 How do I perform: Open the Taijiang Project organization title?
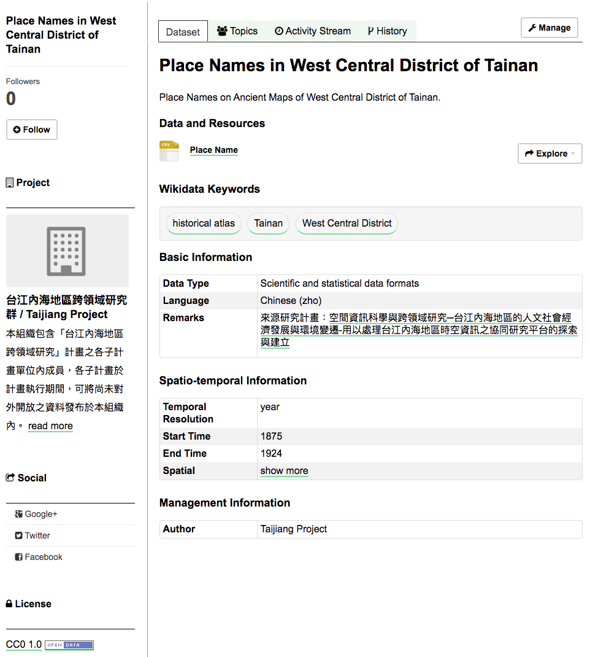(66, 307)
